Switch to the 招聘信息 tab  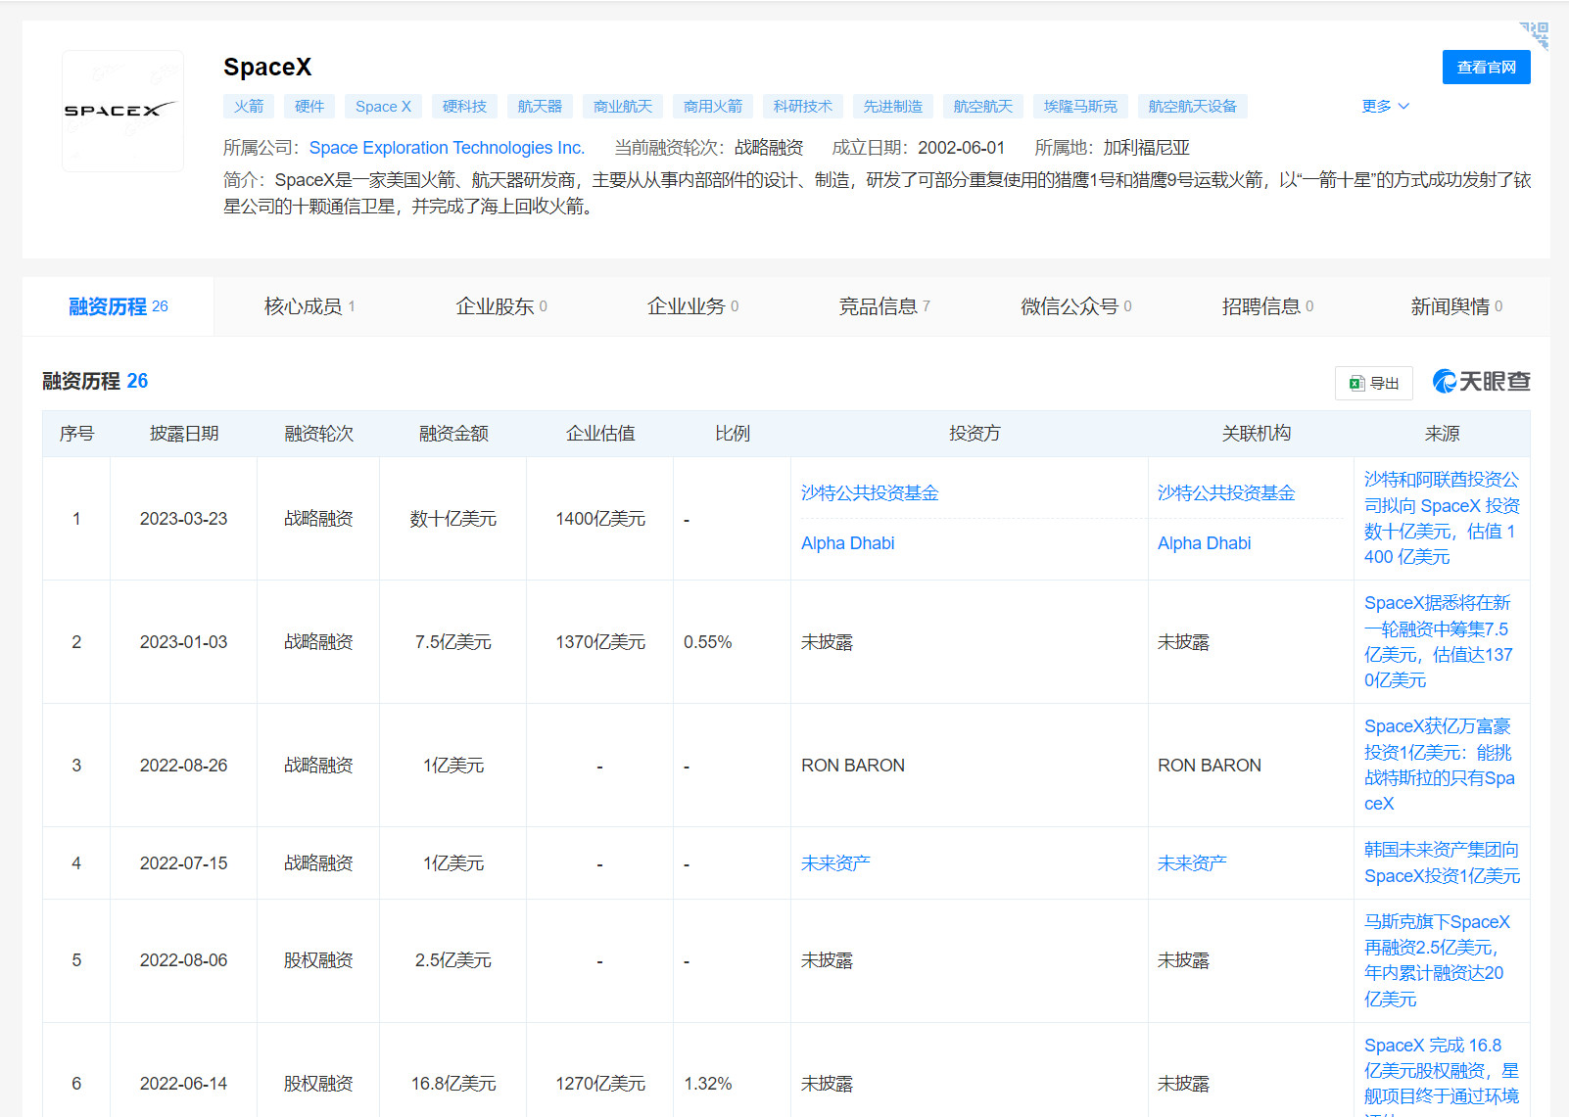1266,306
